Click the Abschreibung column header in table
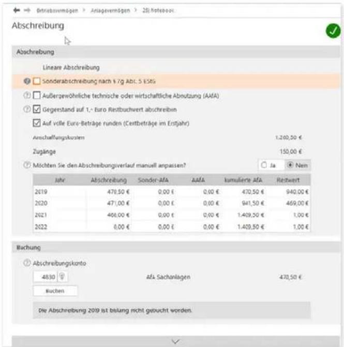Viewport: 344px width, 347px height. point(109,180)
